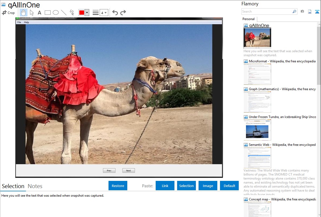Screen dimensions: 321x217
Task: Switch to the Personal tab
Action: pyautogui.click(x=249, y=19)
